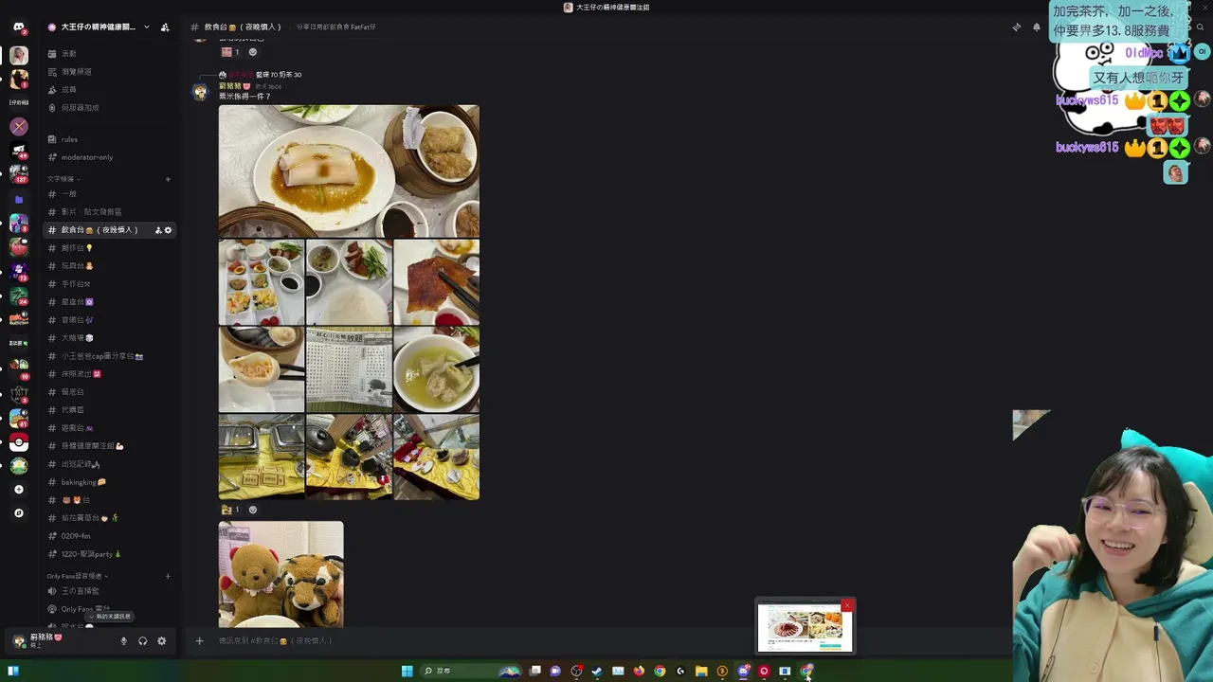1213x682 pixels.
Task: Click the add a server plus icon
Action: tap(19, 490)
